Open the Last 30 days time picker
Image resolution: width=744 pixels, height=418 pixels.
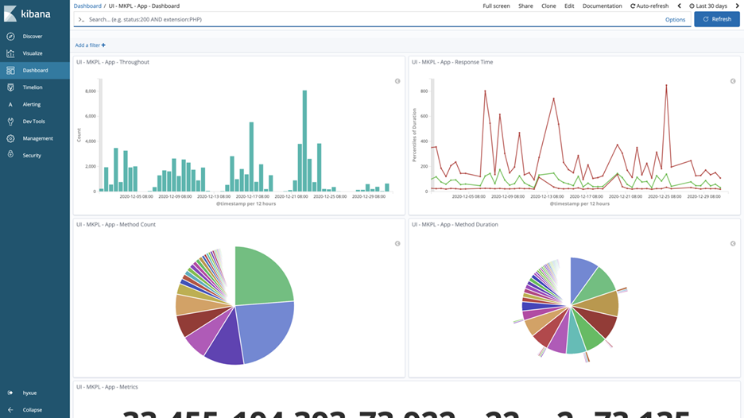[x=708, y=6]
